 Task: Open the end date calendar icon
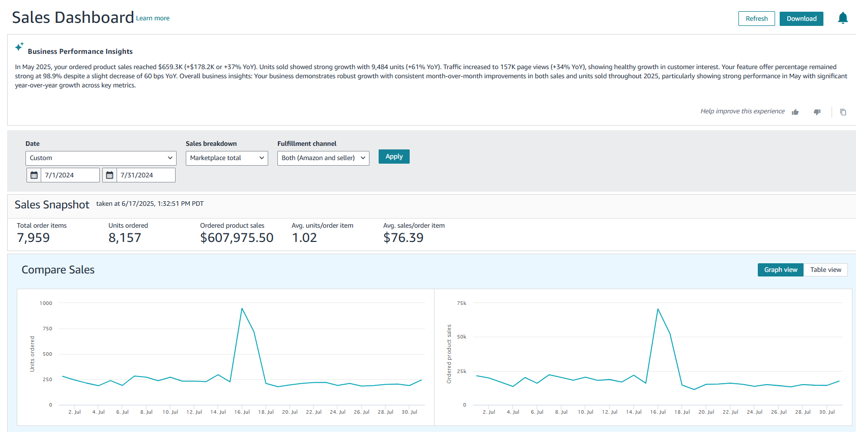coord(109,175)
